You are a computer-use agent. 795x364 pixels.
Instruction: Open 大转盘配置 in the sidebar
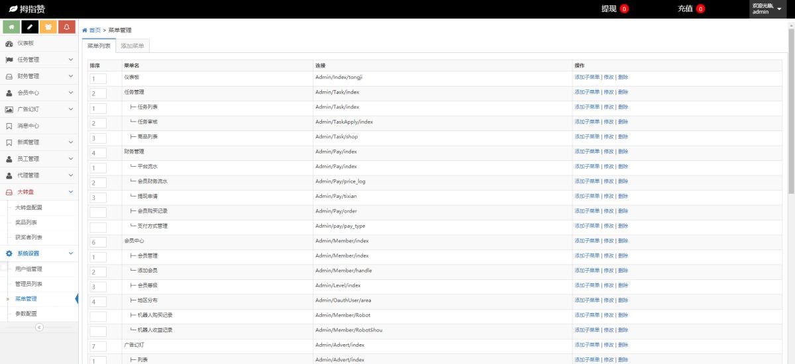click(x=28, y=207)
